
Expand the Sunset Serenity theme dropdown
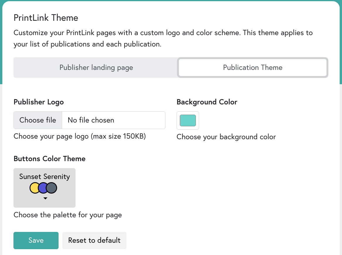(x=45, y=188)
